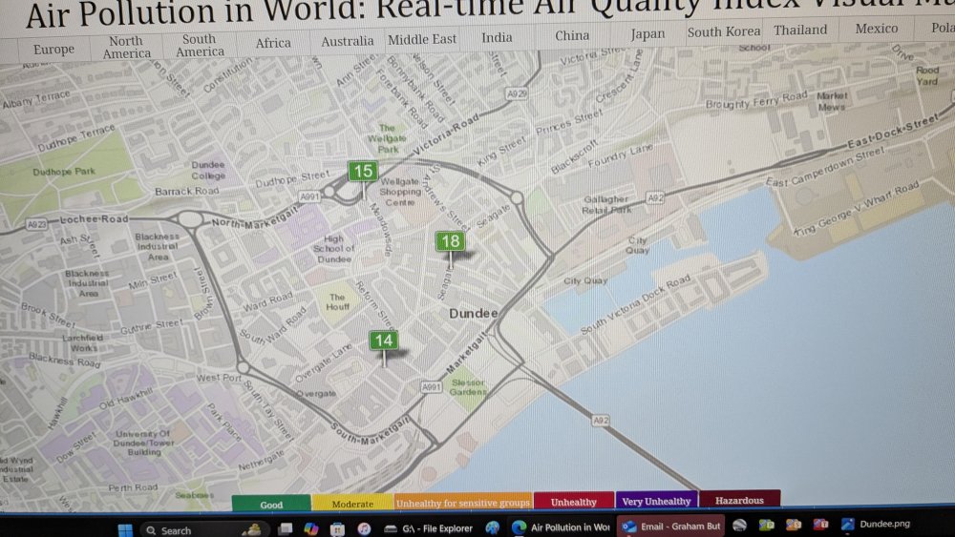Click The Howff map label
The height and width of the screenshot is (537, 955).
(337, 301)
